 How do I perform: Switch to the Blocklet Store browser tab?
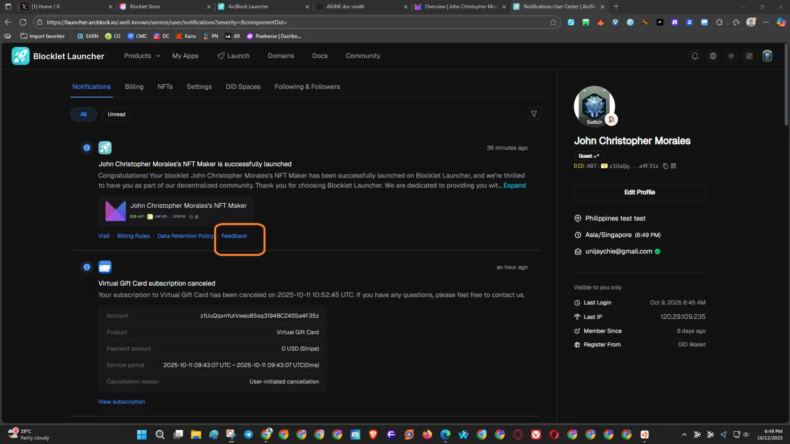pyautogui.click(x=165, y=7)
